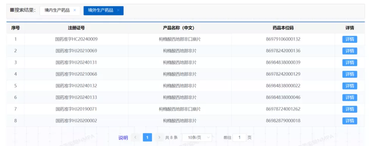The height and width of the screenshot is (146, 378).
Task: Close the 境外生产药品 tag
Action: pos(118,10)
